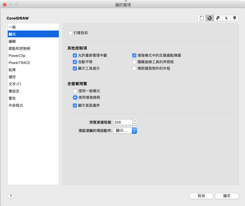The width and height of the screenshot is (245, 206).
Task: Open the 編輯 category
Action: pos(33,41)
